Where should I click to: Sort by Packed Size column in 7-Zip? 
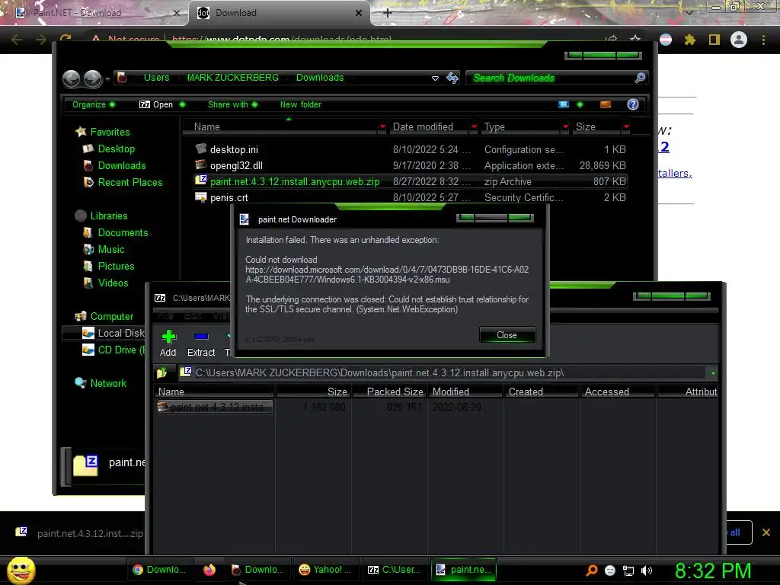(389, 392)
